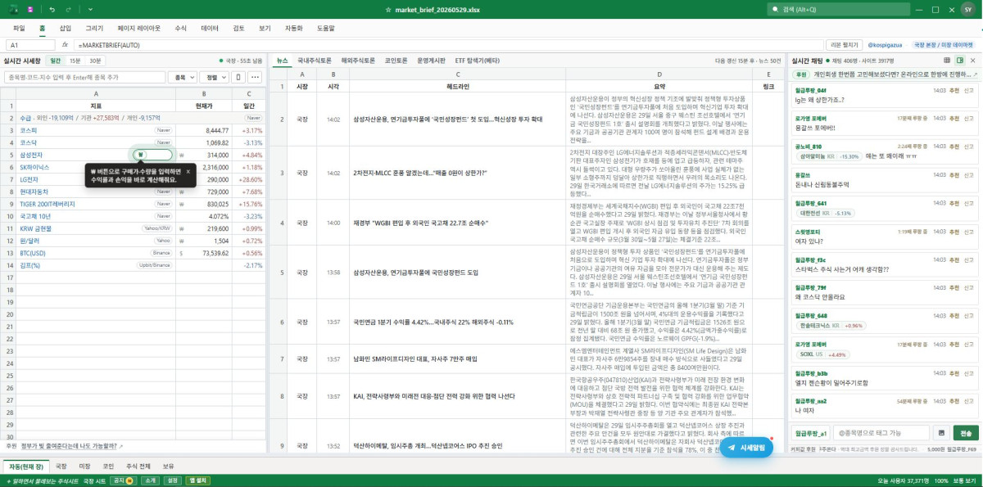
Task: Switch to the 해외주식토론 tab
Action: (x=358, y=60)
